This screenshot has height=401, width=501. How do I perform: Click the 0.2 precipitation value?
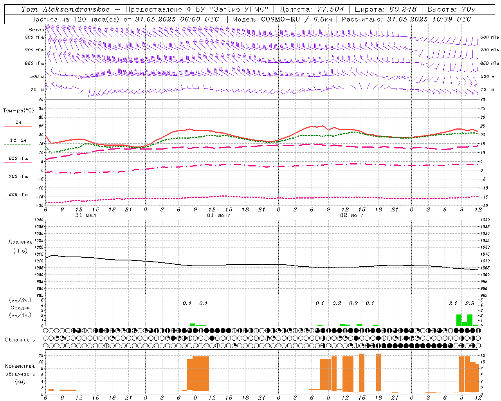pyautogui.click(x=337, y=303)
